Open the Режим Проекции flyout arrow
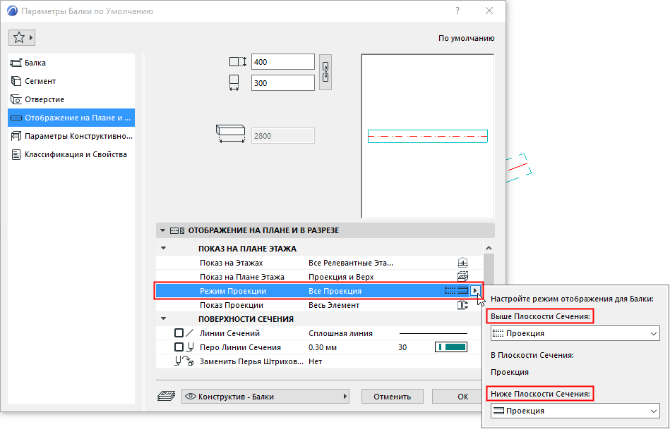The height and width of the screenshot is (429, 670). click(475, 291)
